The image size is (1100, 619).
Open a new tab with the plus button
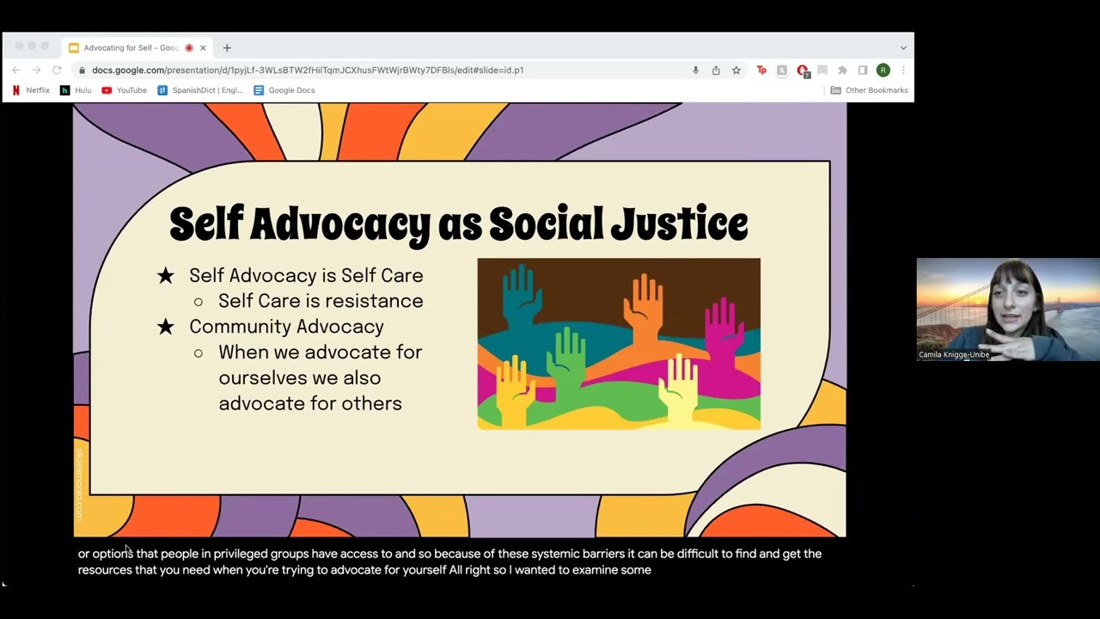(x=227, y=48)
